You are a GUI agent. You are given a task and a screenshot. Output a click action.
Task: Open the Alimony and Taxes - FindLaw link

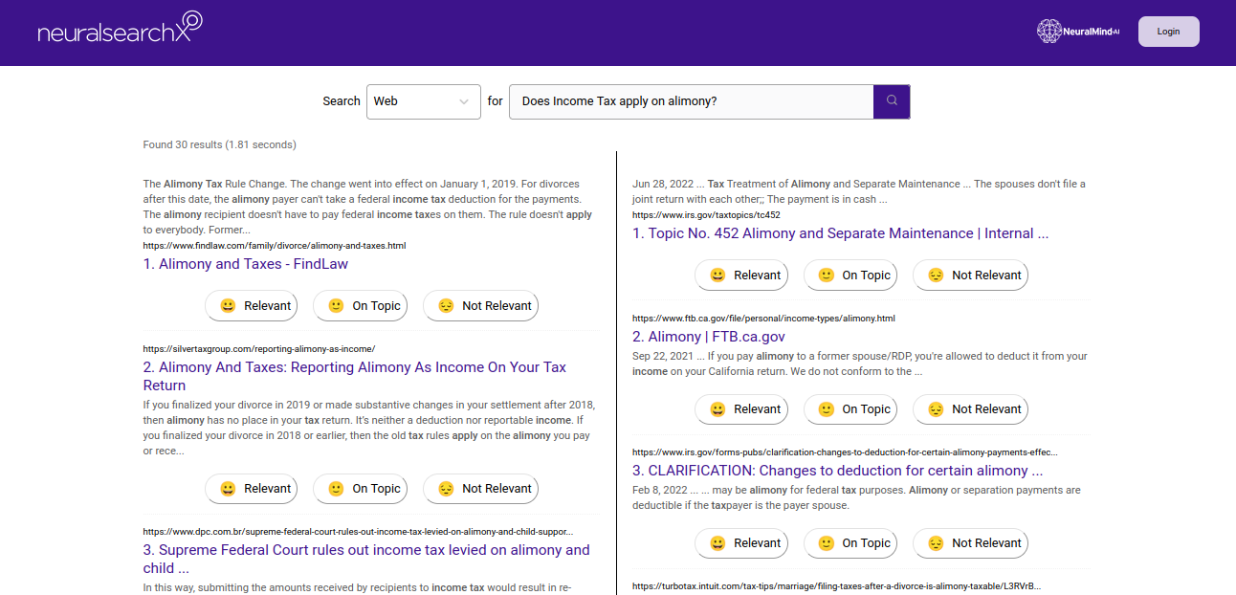246,264
